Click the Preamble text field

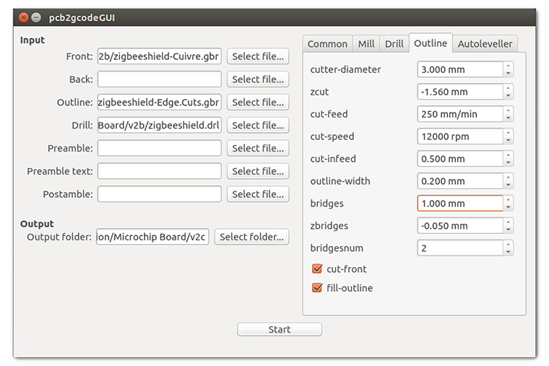coord(160,171)
